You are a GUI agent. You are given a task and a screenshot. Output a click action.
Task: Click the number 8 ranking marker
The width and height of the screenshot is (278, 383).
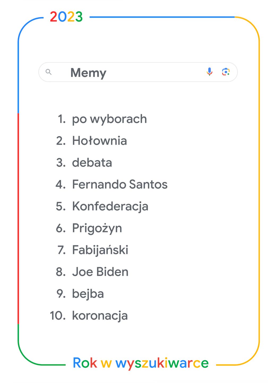click(x=61, y=272)
